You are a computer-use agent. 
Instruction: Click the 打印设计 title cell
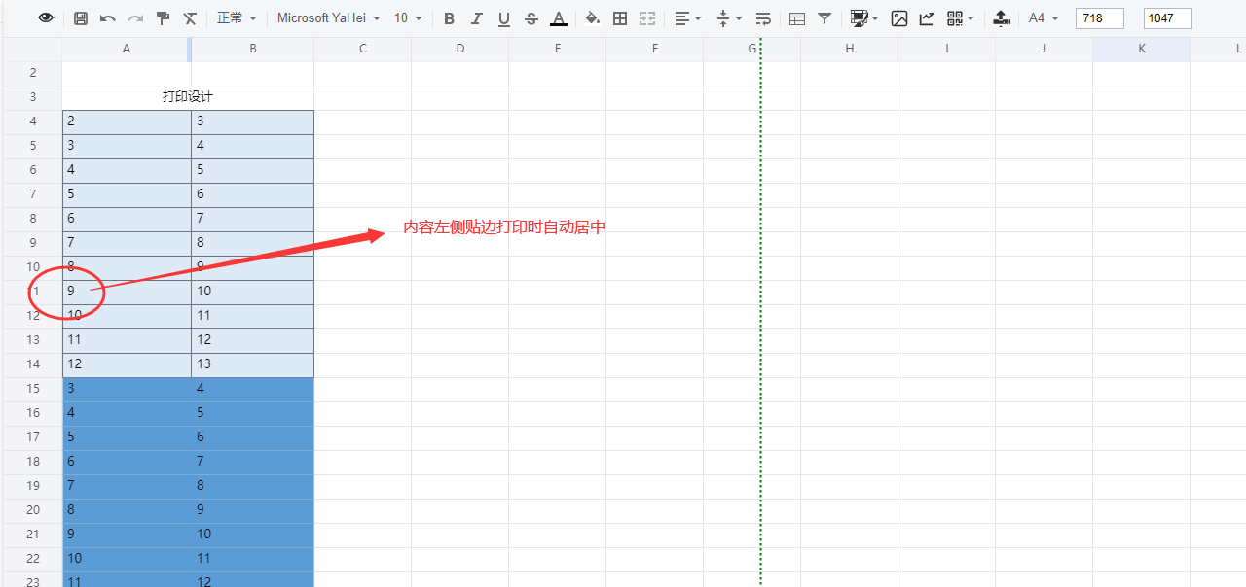point(188,97)
